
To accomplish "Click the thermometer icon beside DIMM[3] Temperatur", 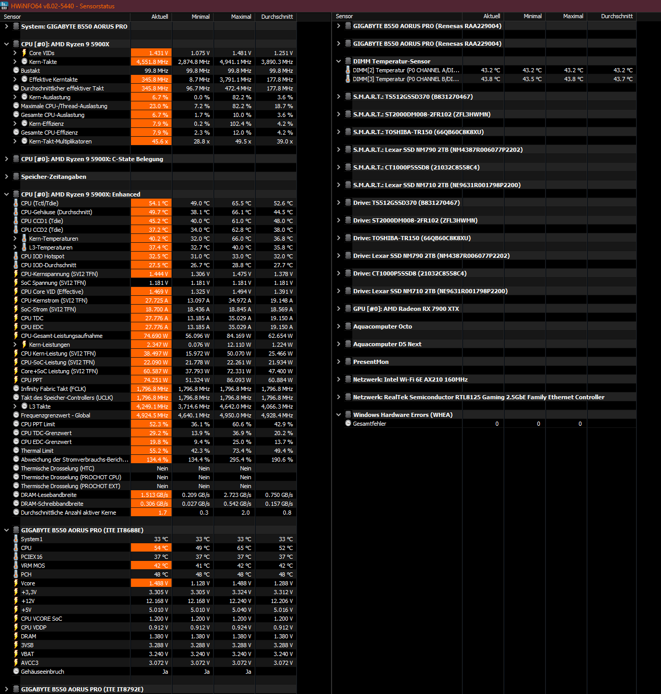I will click(x=348, y=79).
